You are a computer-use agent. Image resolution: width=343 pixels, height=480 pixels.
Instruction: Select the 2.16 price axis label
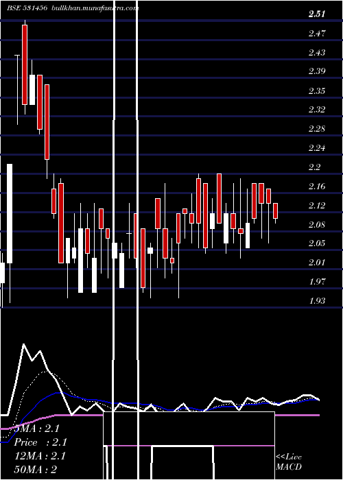tap(317, 186)
